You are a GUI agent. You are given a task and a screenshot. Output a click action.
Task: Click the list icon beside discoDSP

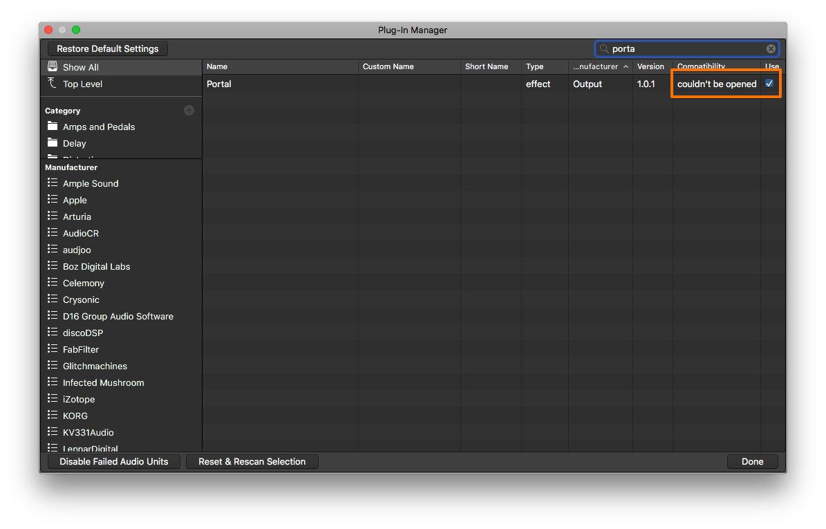[x=52, y=332]
